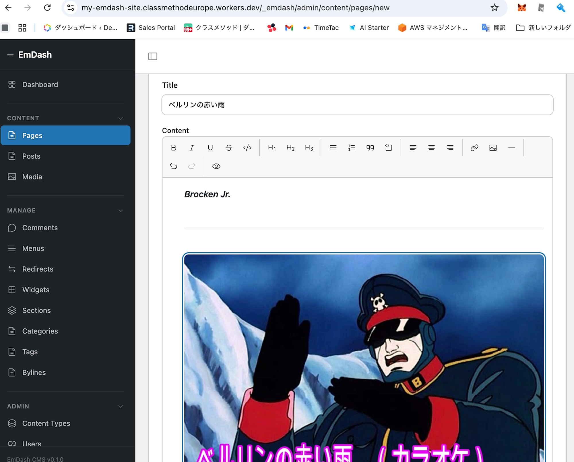Toggle the preview eye icon
This screenshot has width=574, height=462.
point(216,166)
